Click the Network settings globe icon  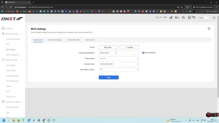click(3, 33)
